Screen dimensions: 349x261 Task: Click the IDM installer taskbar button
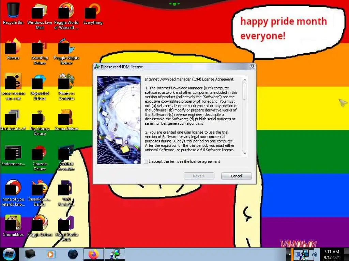click(115, 254)
